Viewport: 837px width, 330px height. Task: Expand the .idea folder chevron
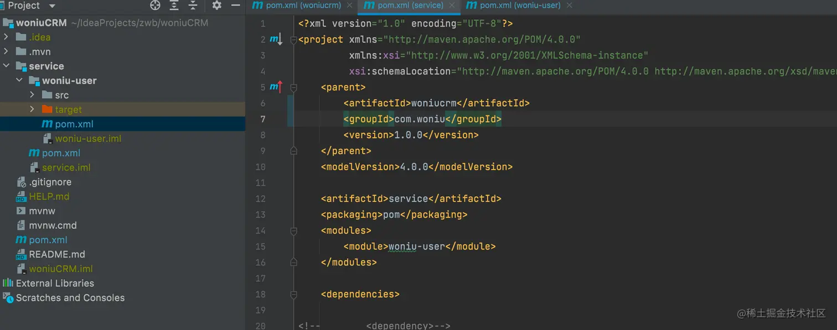click(6, 37)
